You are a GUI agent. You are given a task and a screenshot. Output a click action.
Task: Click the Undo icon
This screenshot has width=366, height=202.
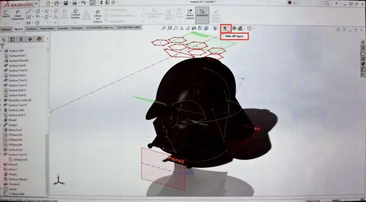coord(83,3)
